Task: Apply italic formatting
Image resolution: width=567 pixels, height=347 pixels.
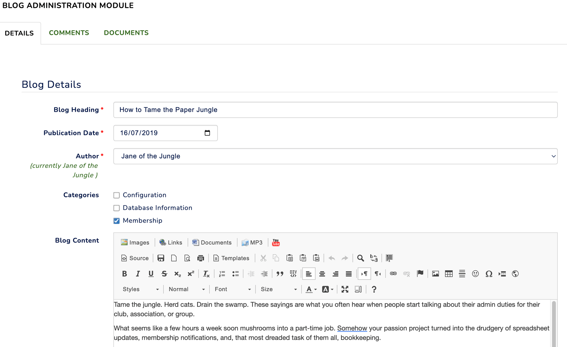Action: pos(138,274)
